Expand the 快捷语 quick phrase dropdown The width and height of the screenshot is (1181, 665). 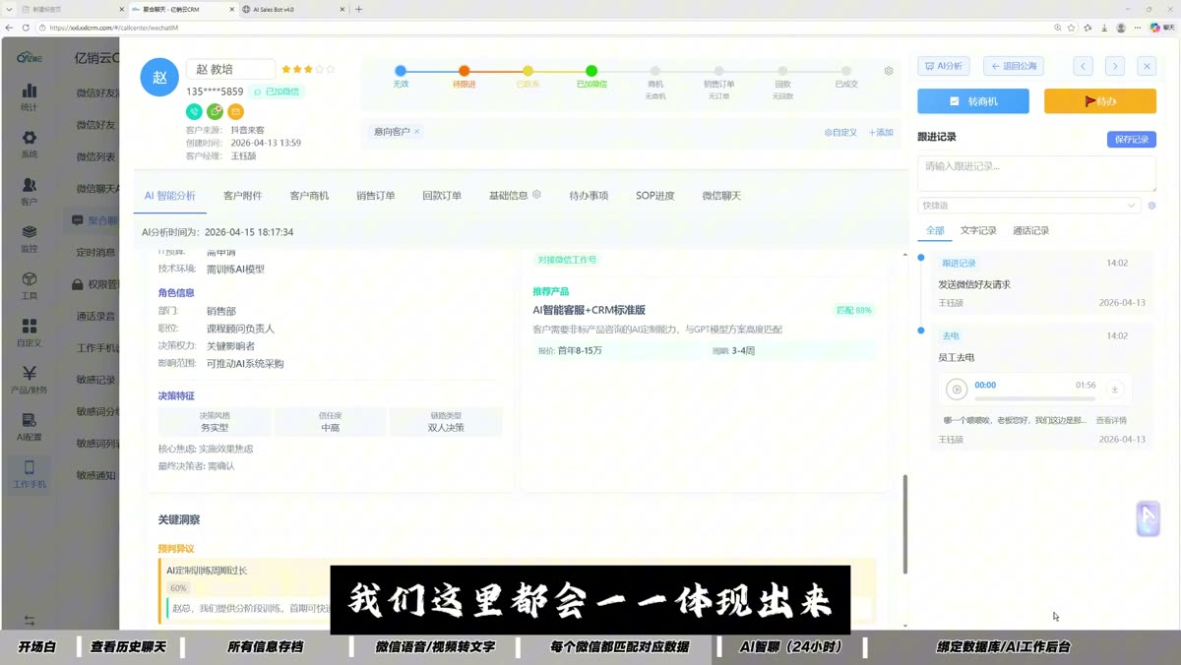point(1029,206)
